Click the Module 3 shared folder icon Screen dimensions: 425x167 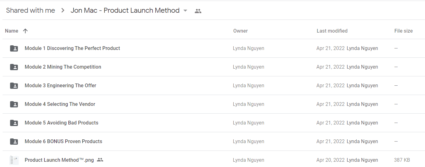(14, 86)
